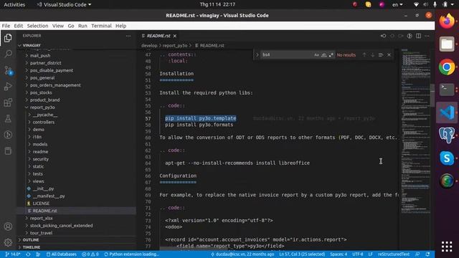Open the Extensions view
The image size is (459, 258).
(8, 102)
